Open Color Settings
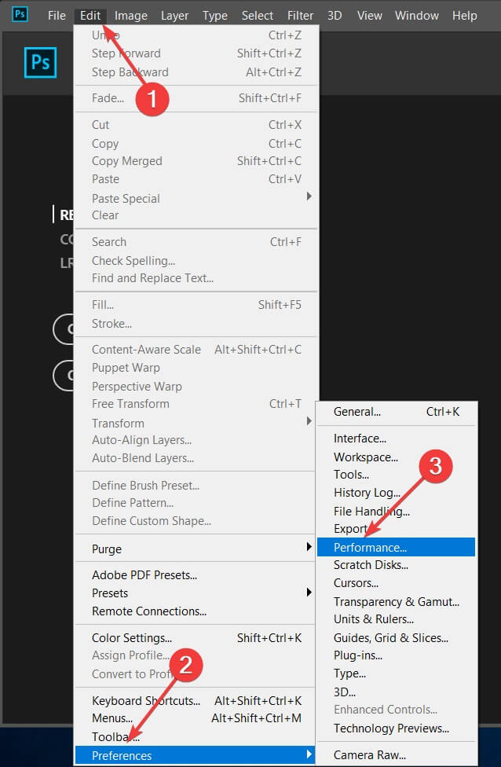 click(196, 638)
